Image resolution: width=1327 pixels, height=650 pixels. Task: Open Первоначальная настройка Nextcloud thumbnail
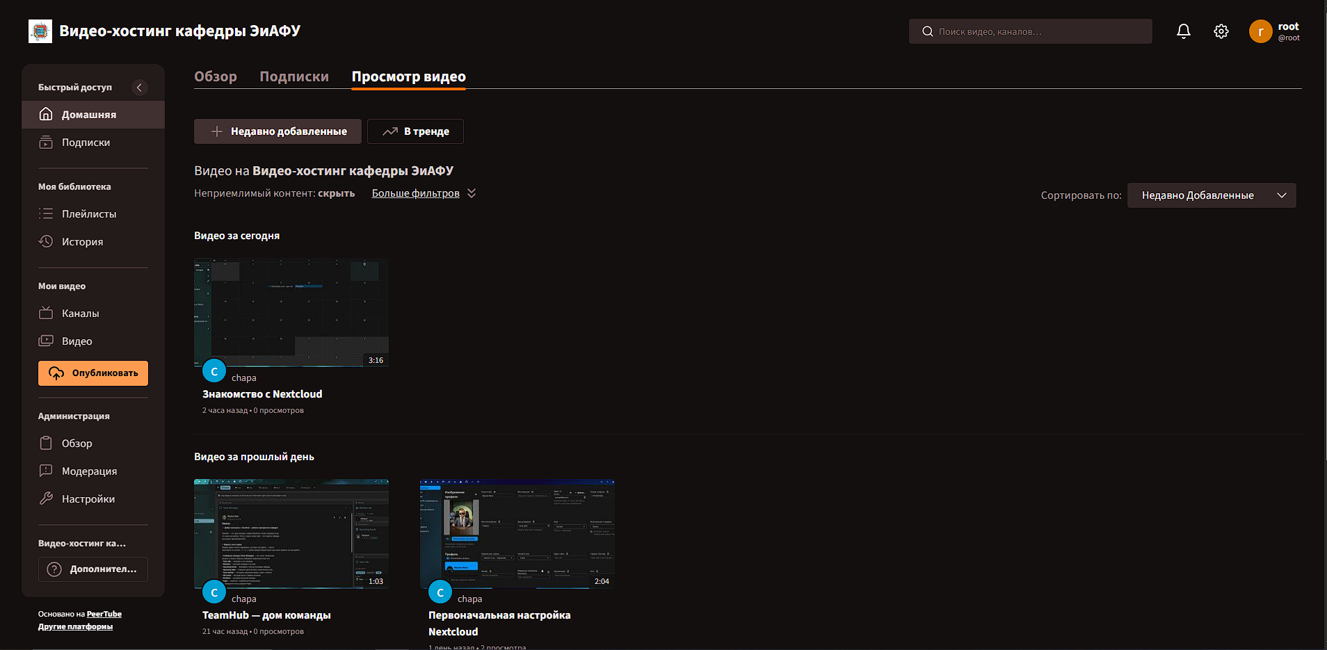(x=517, y=534)
